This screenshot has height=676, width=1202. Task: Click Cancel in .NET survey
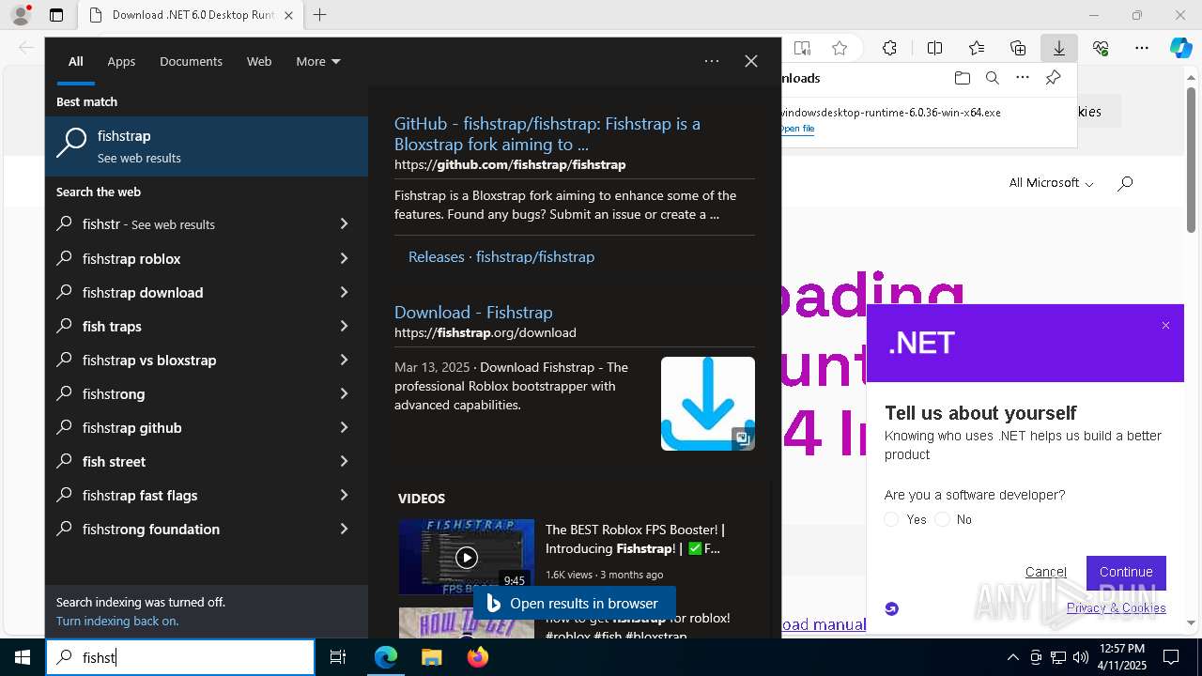1046,572
